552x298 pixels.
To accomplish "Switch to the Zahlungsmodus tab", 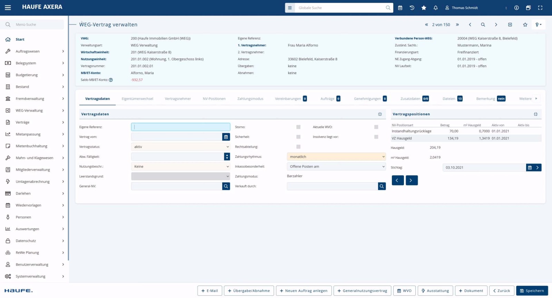I will 250,99.
